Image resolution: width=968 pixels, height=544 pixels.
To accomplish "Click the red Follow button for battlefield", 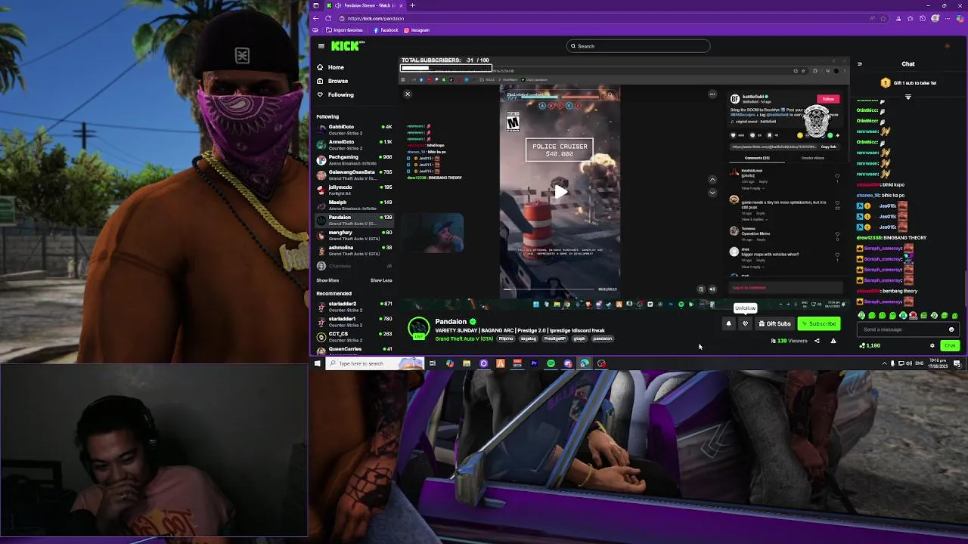I will point(829,99).
